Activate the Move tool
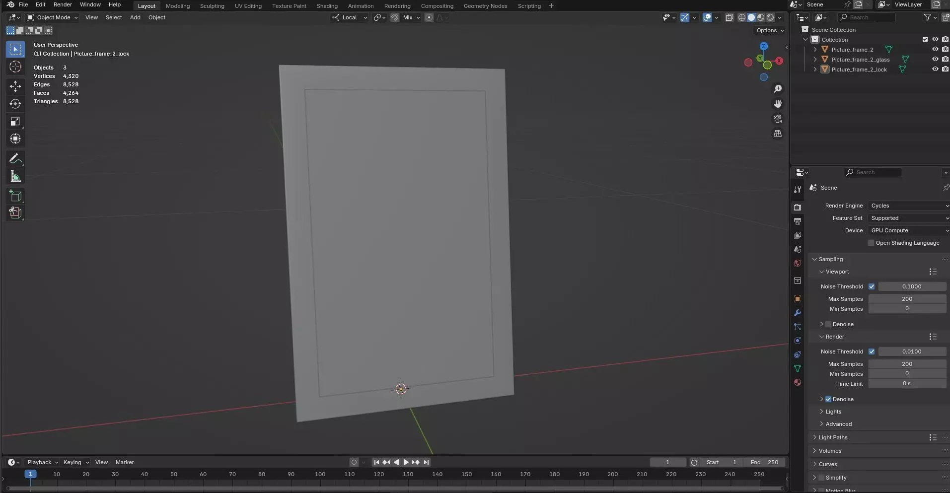 [x=15, y=86]
